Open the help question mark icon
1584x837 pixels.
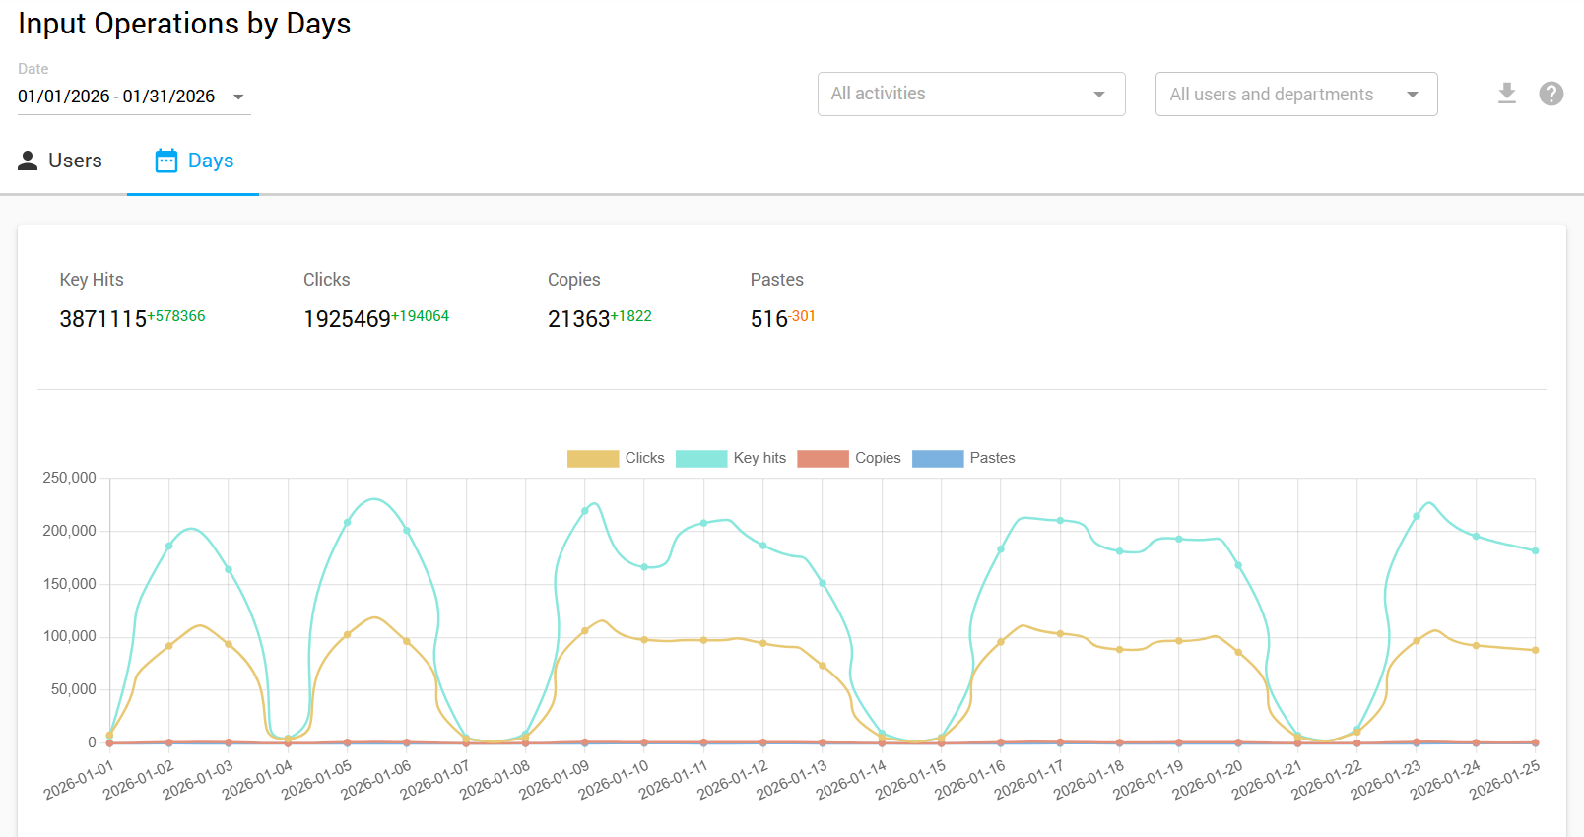point(1551,94)
